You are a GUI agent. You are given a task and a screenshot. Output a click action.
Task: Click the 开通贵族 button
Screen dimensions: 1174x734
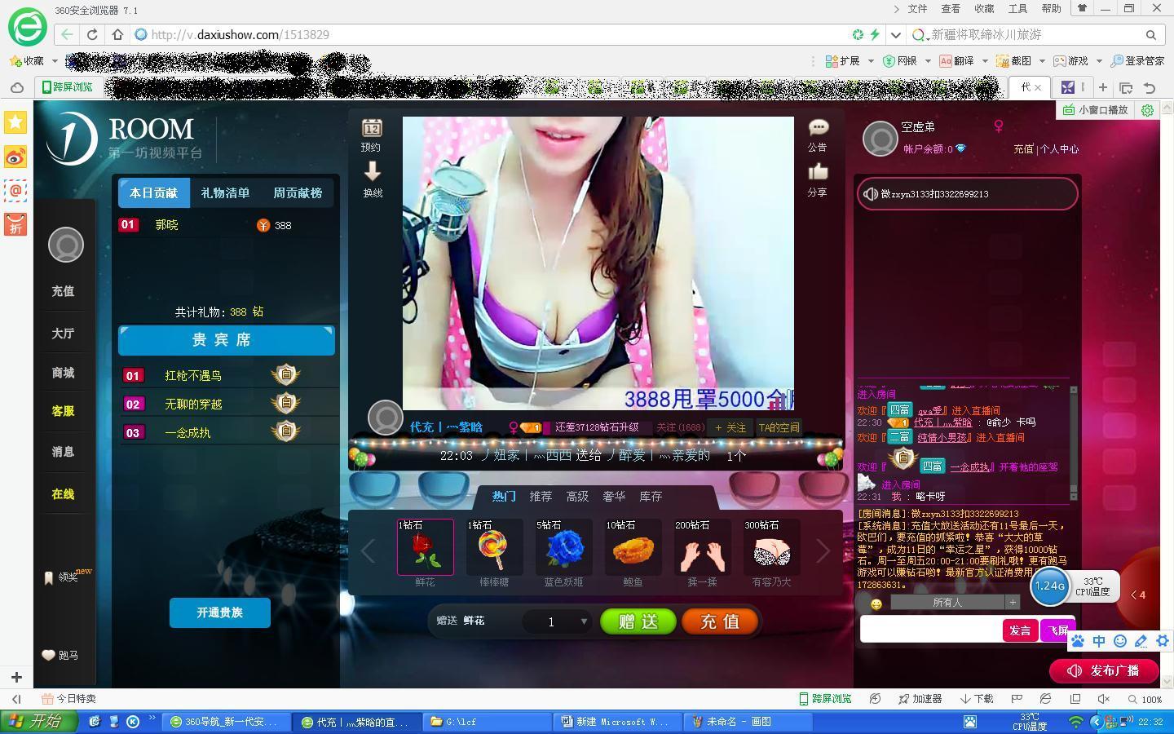(219, 612)
